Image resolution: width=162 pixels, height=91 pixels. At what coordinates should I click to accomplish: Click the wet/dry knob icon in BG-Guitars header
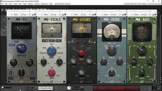pyautogui.click(x=93, y=15)
